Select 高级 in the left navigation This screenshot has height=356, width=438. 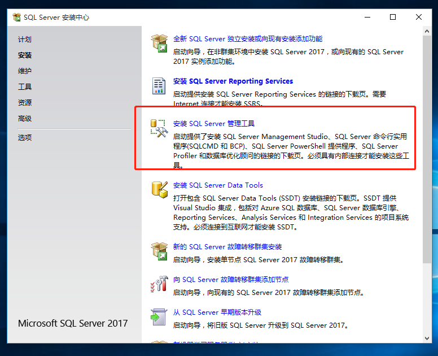click(x=25, y=119)
